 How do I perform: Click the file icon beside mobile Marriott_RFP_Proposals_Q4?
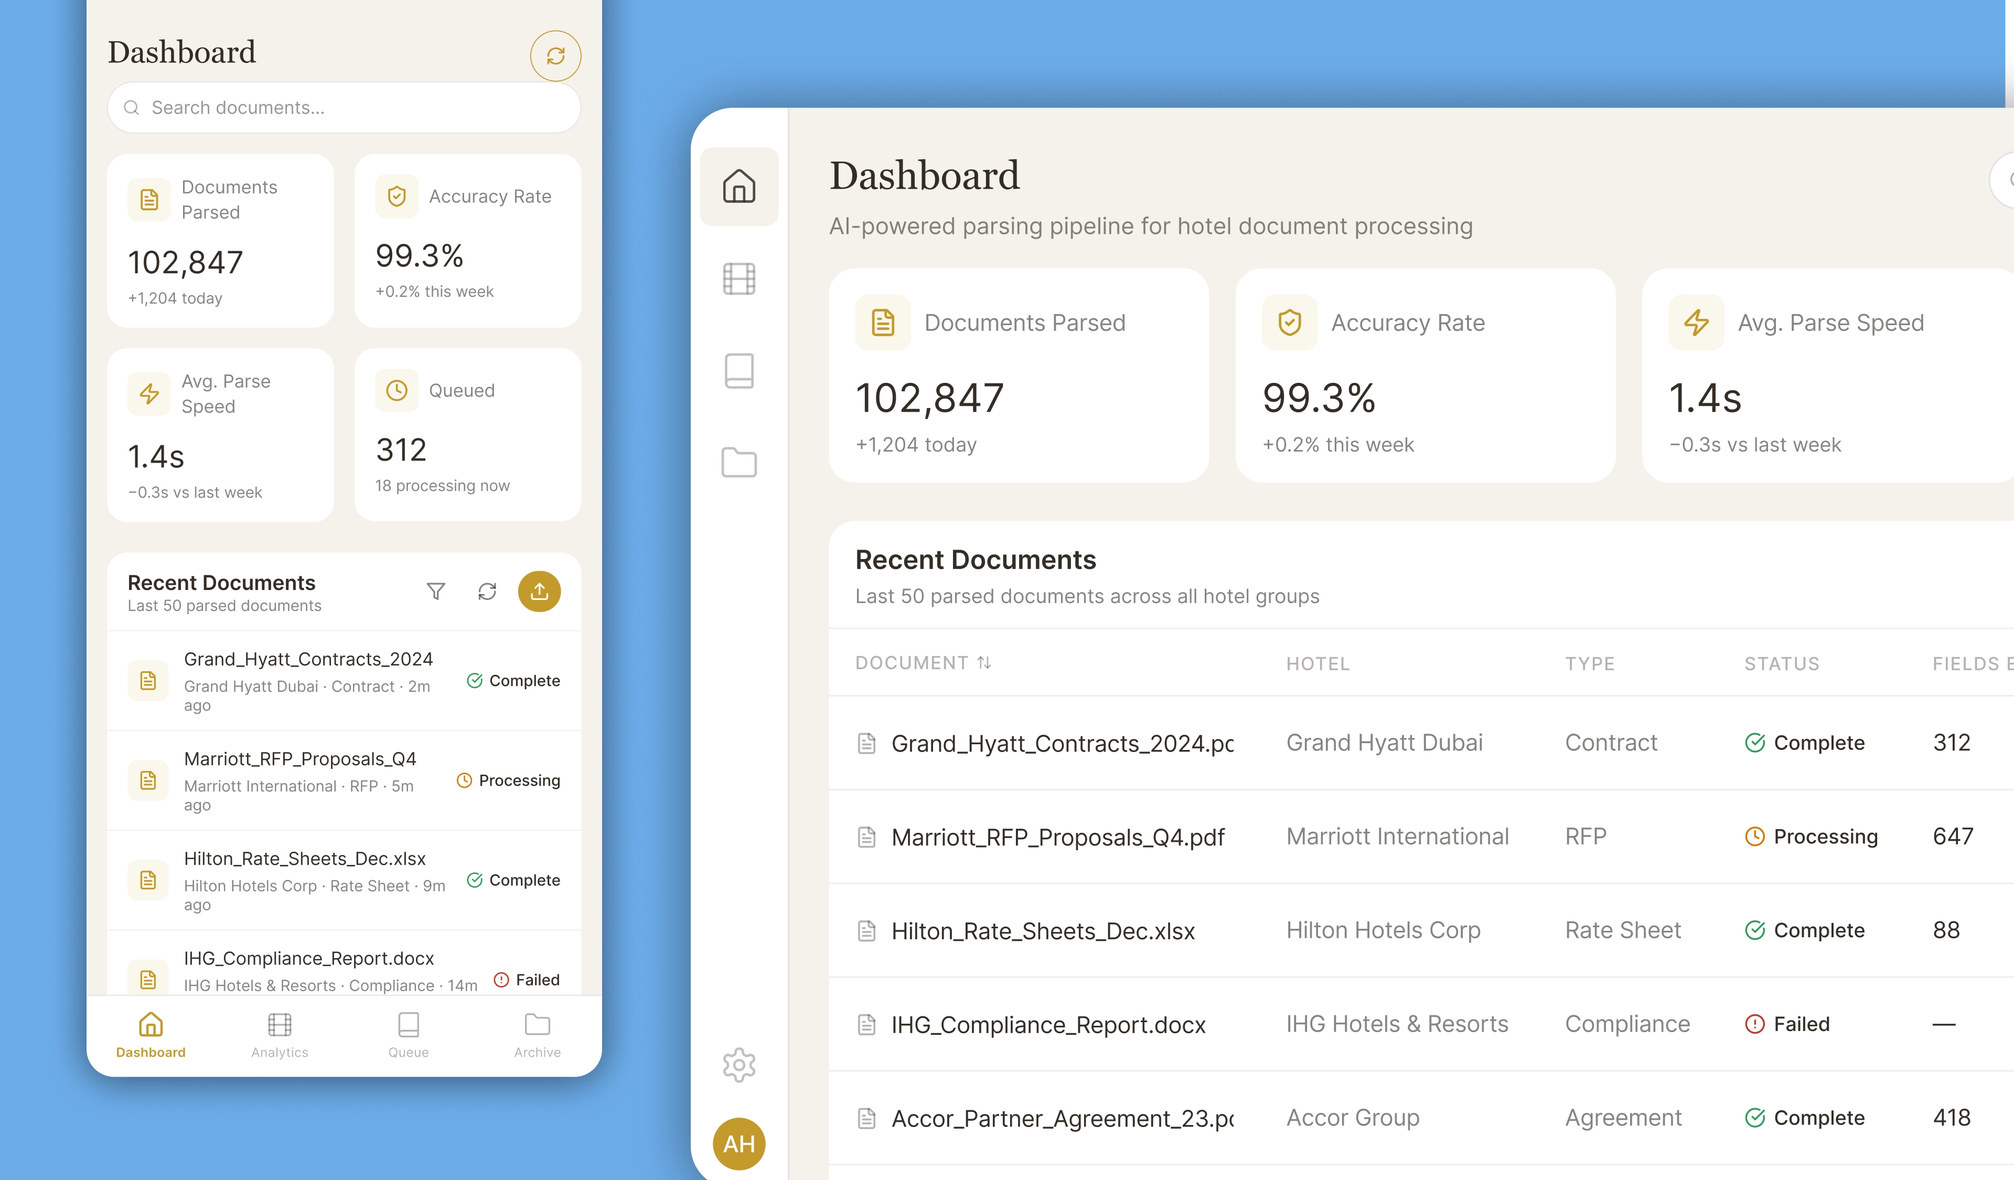pyautogui.click(x=148, y=780)
